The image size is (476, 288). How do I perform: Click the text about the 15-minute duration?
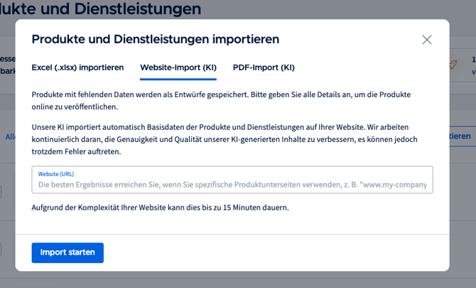click(161, 208)
